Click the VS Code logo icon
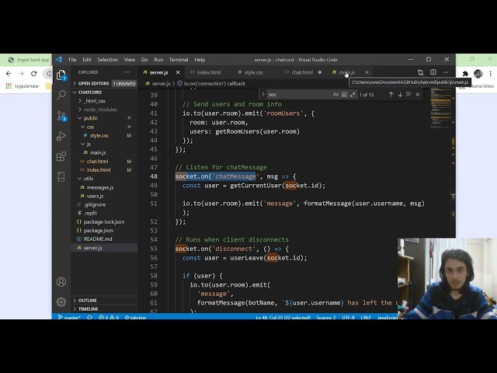 59,59
